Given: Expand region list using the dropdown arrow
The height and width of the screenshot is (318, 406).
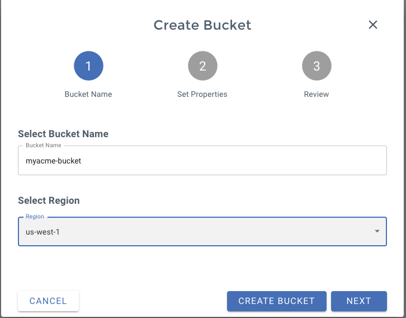Looking at the screenshot, I should click(377, 231).
